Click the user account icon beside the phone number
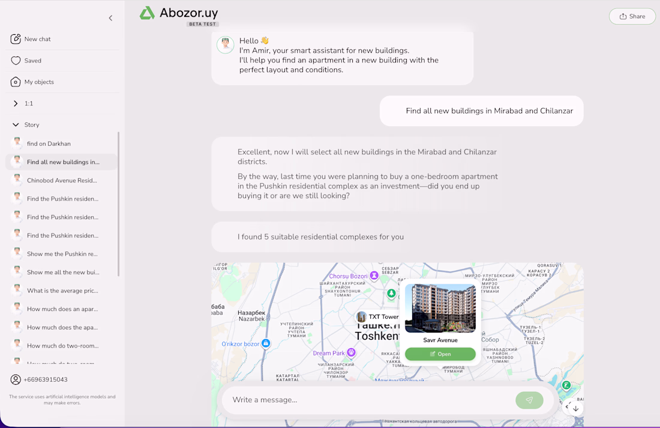The height and width of the screenshot is (428, 660). coord(16,379)
